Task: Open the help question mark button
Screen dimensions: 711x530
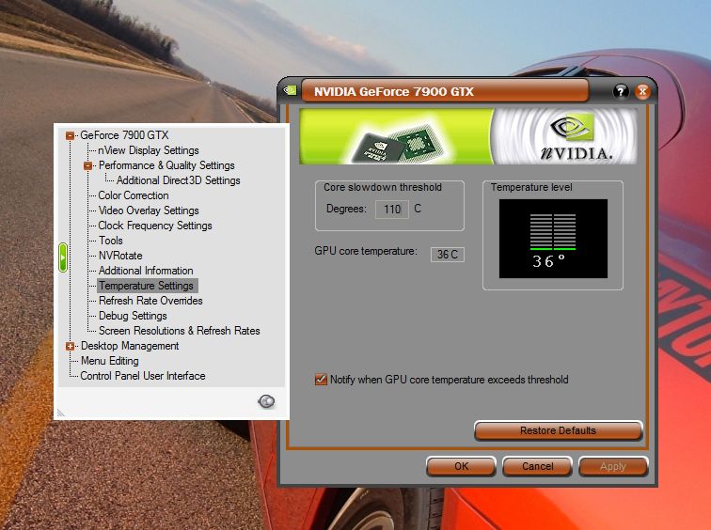Action: click(x=621, y=91)
